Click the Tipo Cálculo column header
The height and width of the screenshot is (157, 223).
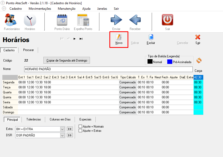[x=128, y=77]
